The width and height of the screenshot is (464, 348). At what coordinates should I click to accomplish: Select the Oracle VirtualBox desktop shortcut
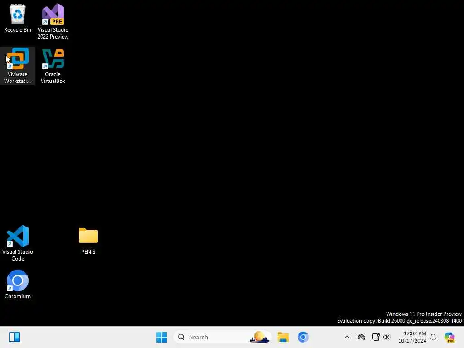coord(53,66)
